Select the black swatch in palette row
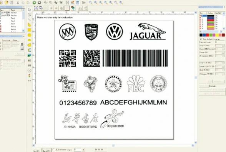226x152 pixels. coord(201,35)
